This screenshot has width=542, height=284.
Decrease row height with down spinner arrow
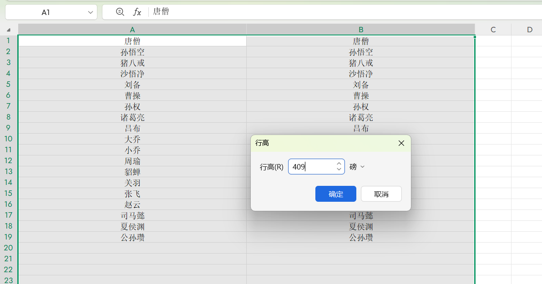(x=339, y=169)
